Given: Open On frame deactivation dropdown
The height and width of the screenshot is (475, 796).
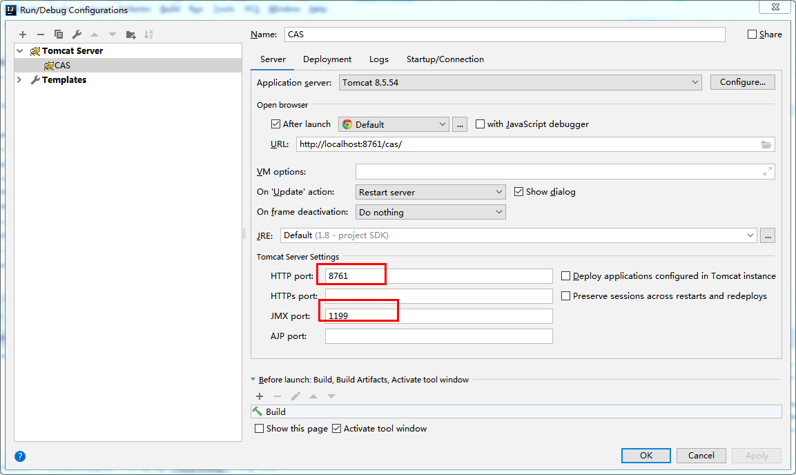Looking at the screenshot, I should click(x=431, y=212).
